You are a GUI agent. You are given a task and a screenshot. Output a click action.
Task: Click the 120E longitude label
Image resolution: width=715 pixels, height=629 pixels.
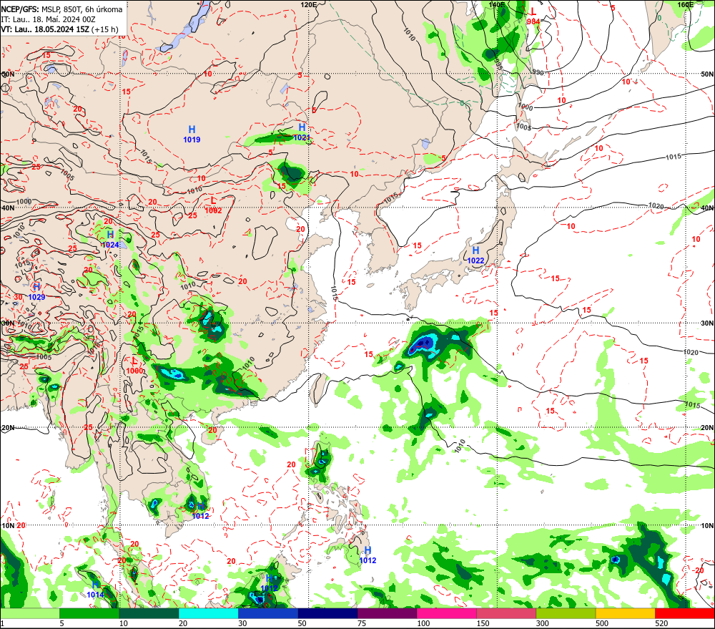coord(309,4)
